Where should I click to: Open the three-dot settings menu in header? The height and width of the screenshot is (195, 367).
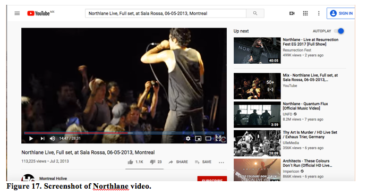point(319,13)
